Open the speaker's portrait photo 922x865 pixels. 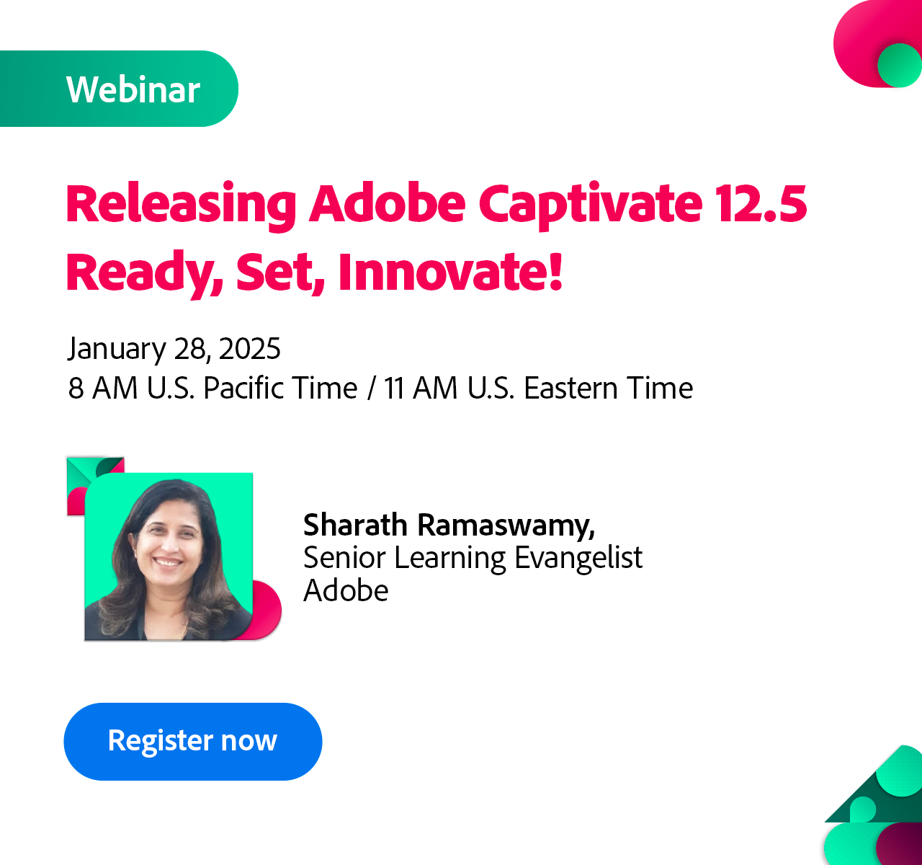(x=169, y=556)
